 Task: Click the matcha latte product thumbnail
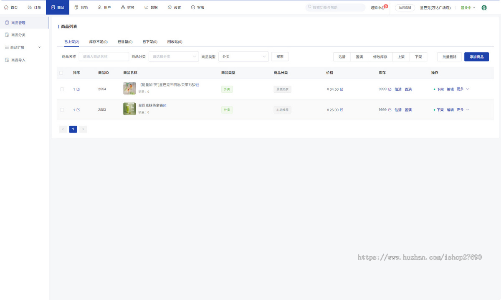129,109
